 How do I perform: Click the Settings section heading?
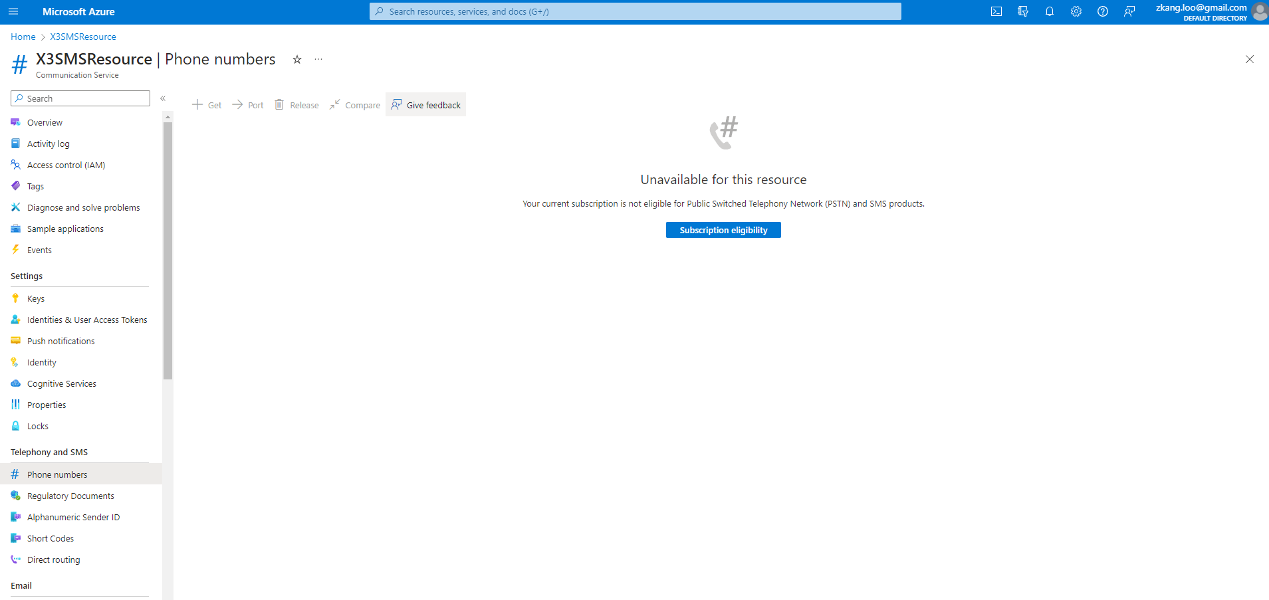pos(27,276)
